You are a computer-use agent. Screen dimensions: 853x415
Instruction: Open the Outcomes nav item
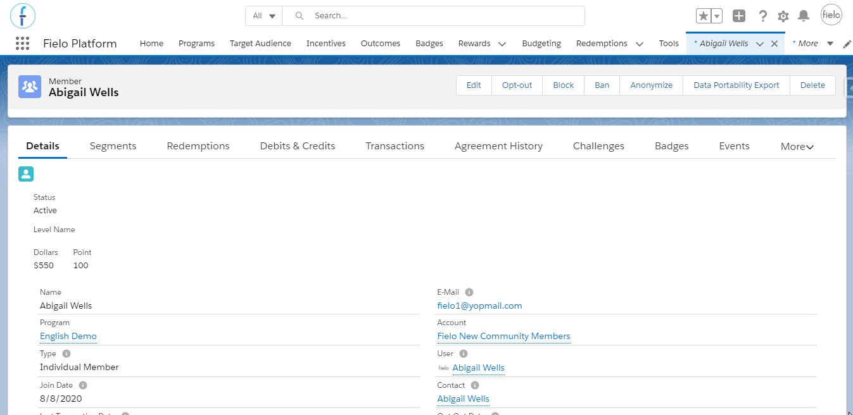(x=381, y=44)
